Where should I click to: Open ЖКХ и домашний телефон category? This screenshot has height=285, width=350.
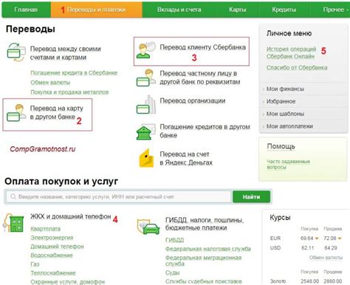[71, 216]
